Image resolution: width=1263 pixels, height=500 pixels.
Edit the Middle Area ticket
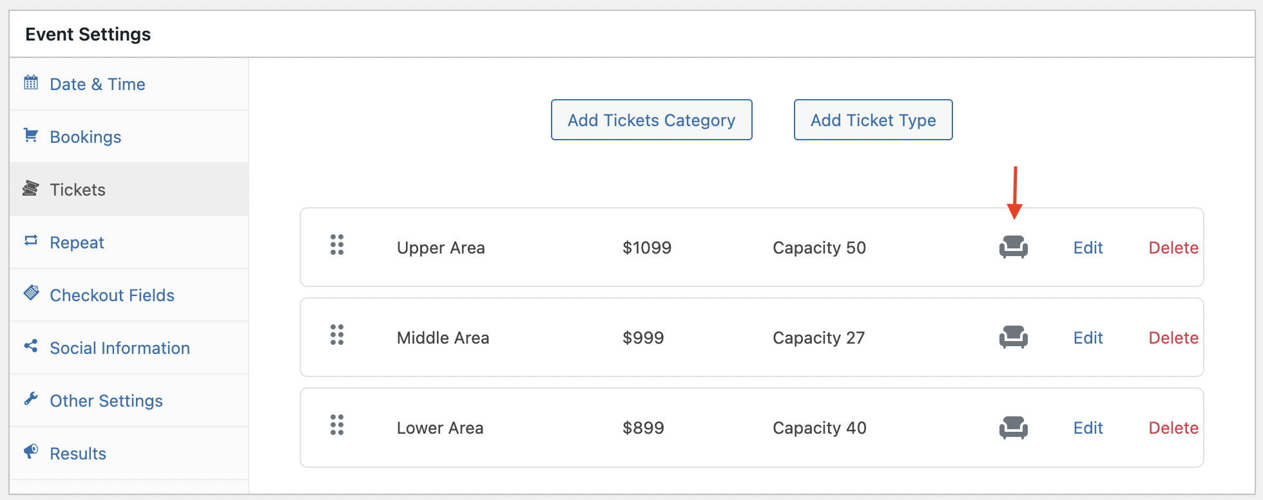pyautogui.click(x=1088, y=337)
